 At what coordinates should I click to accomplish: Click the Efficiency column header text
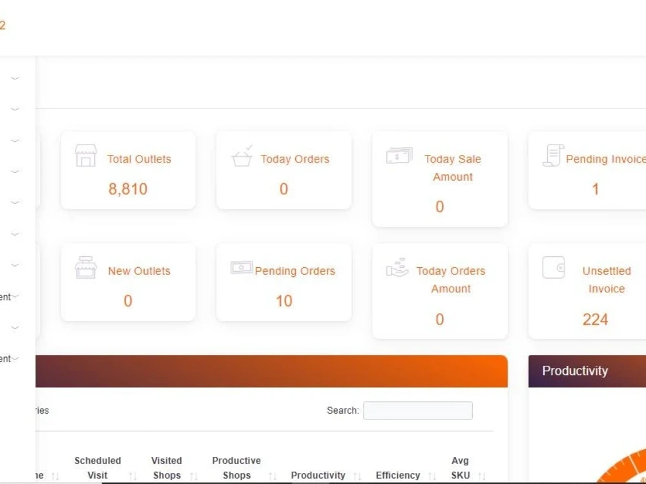point(398,476)
